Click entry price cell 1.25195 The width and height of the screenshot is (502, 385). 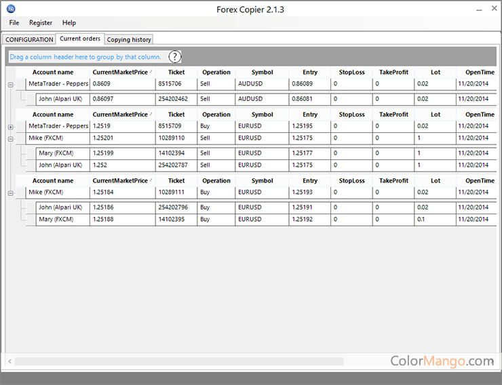(310, 126)
